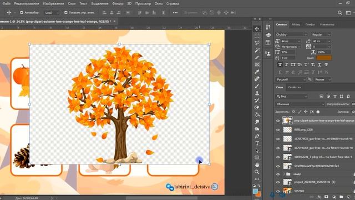Viewport: 355px width, 200px height.
Task: Open the Слой auto-select dropdown
Action: [52, 13]
